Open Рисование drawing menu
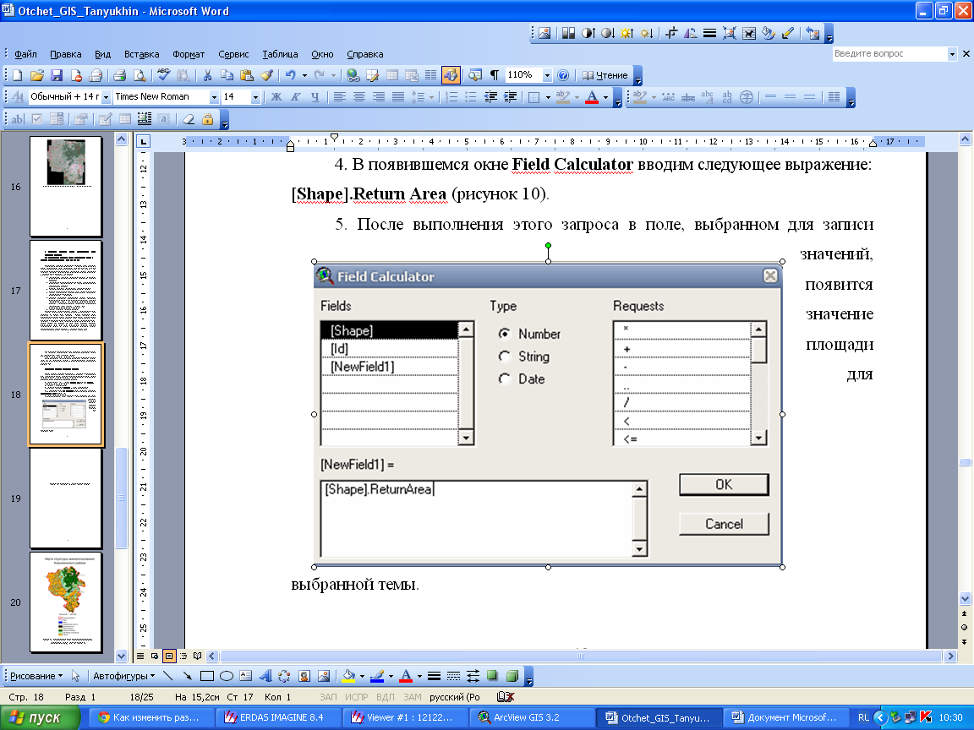Image resolution: width=974 pixels, height=730 pixels. tap(36, 676)
